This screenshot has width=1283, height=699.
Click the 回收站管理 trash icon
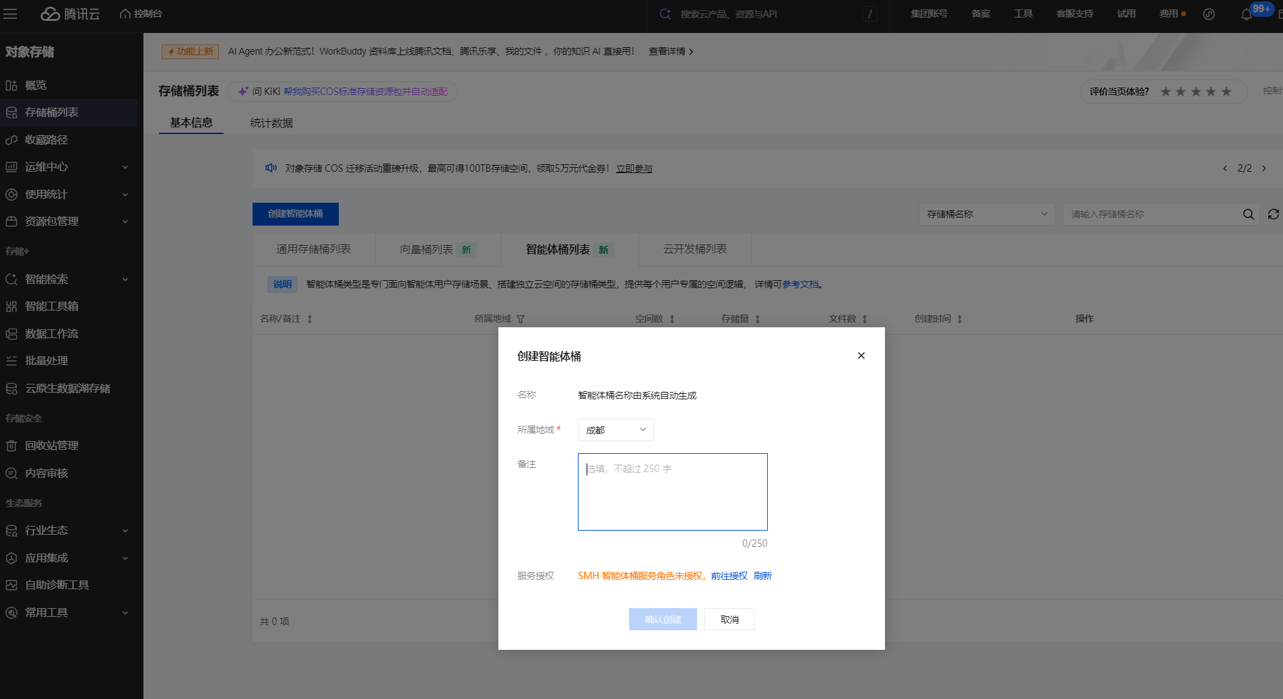pyautogui.click(x=11, y=446)
